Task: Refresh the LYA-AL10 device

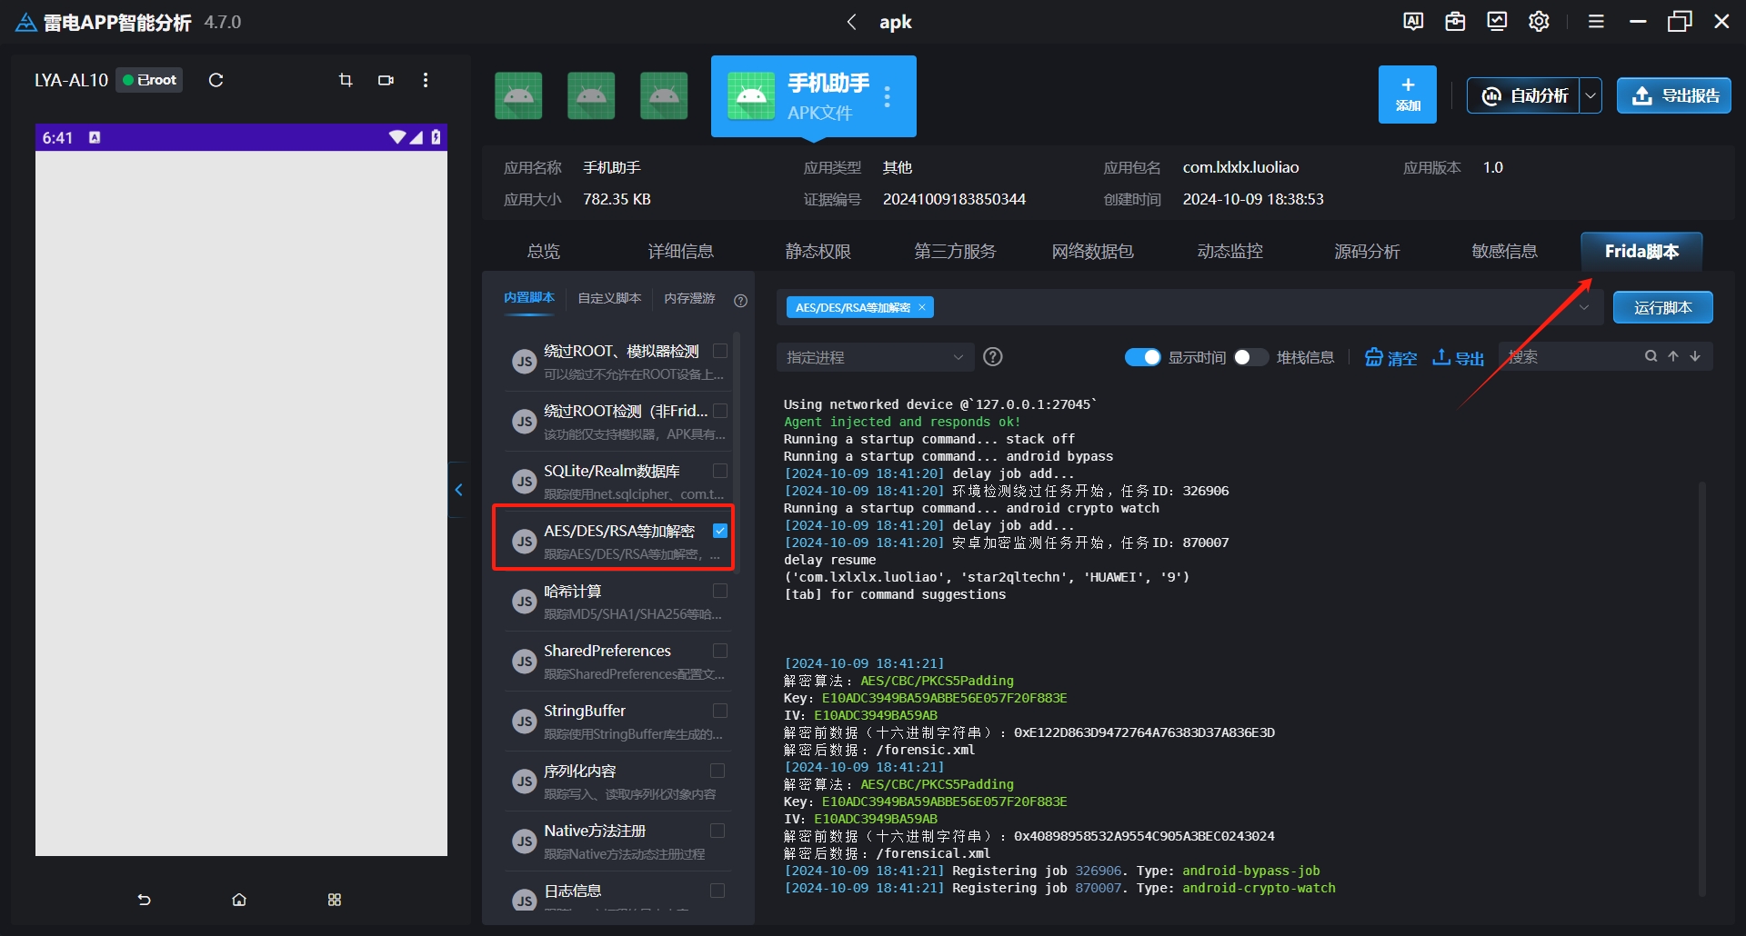Action: coord(216,80)
